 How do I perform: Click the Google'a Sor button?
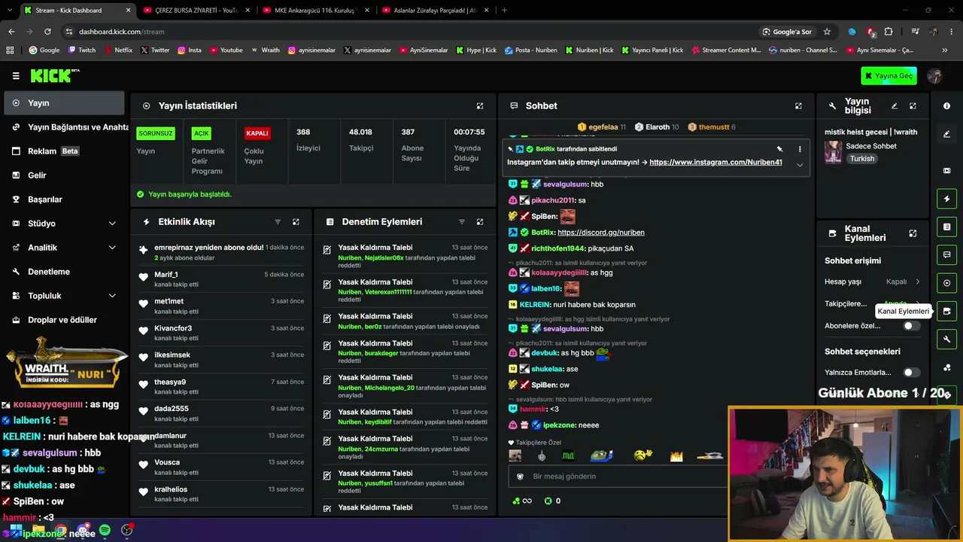[x=787, y=32]
